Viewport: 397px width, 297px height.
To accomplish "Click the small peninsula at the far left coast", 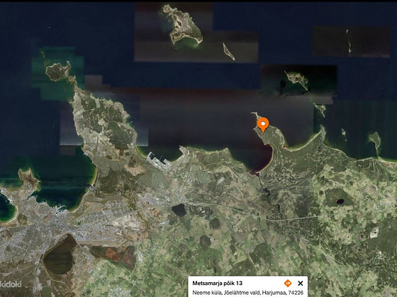I will pyautogui.click(x=28, y=177).
